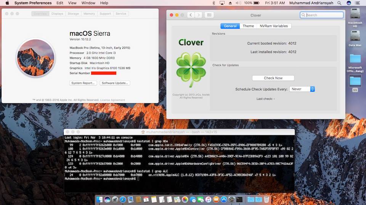Go back in Clover preferences window

pos(191,15)
